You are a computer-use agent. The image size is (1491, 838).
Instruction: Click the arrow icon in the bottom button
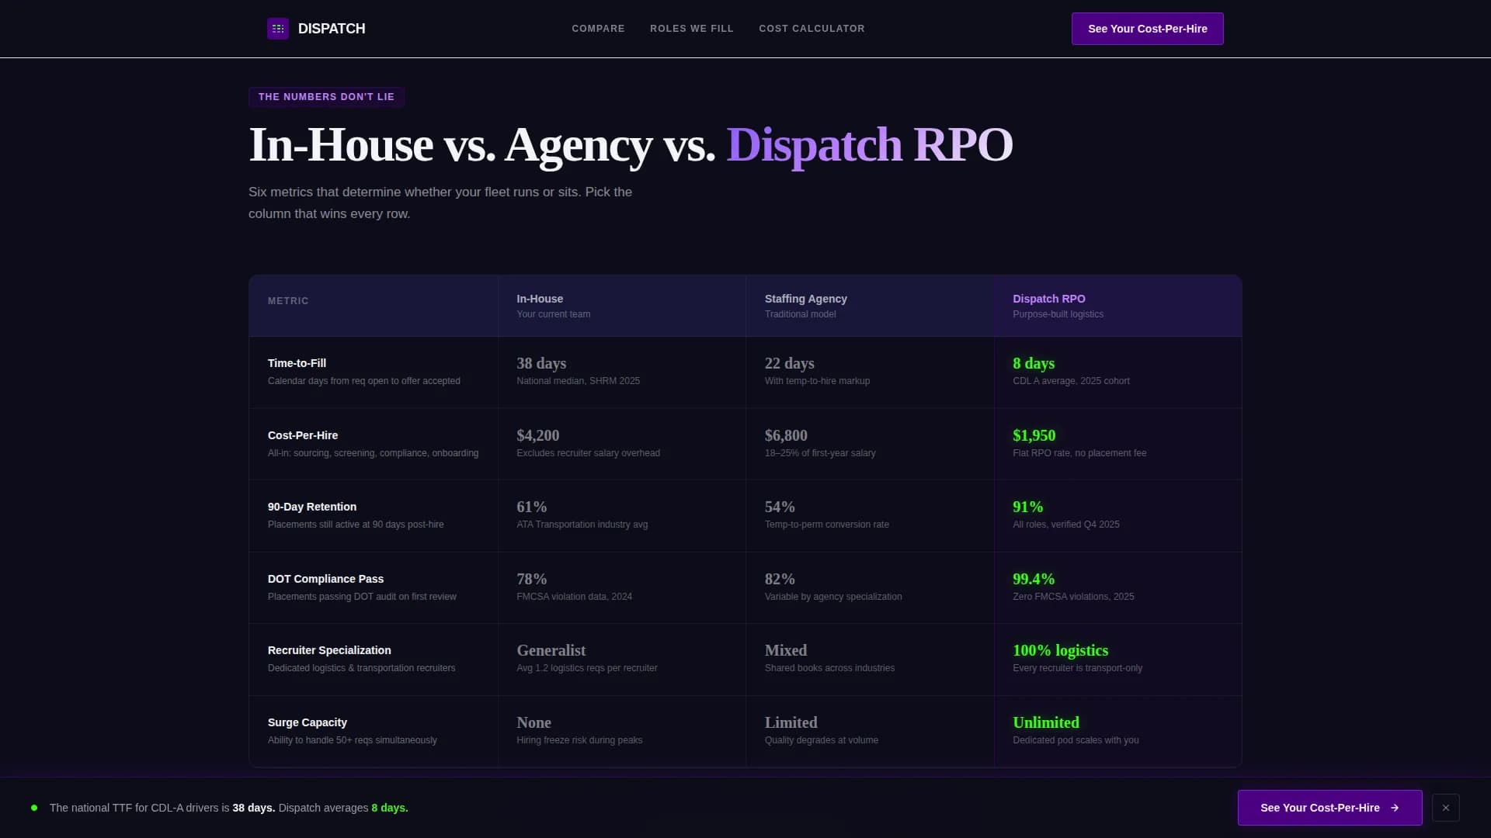pyautogui.click(x=1395, y=808)
